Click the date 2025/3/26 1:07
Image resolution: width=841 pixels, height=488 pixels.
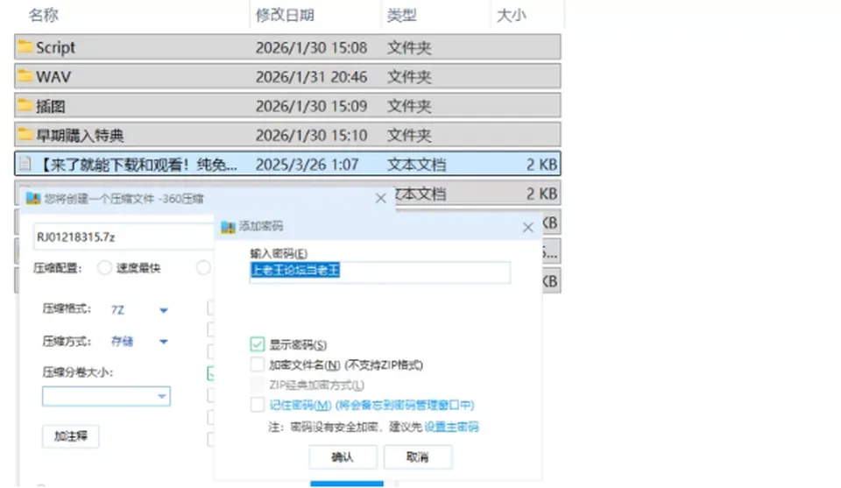click(307, 165)
